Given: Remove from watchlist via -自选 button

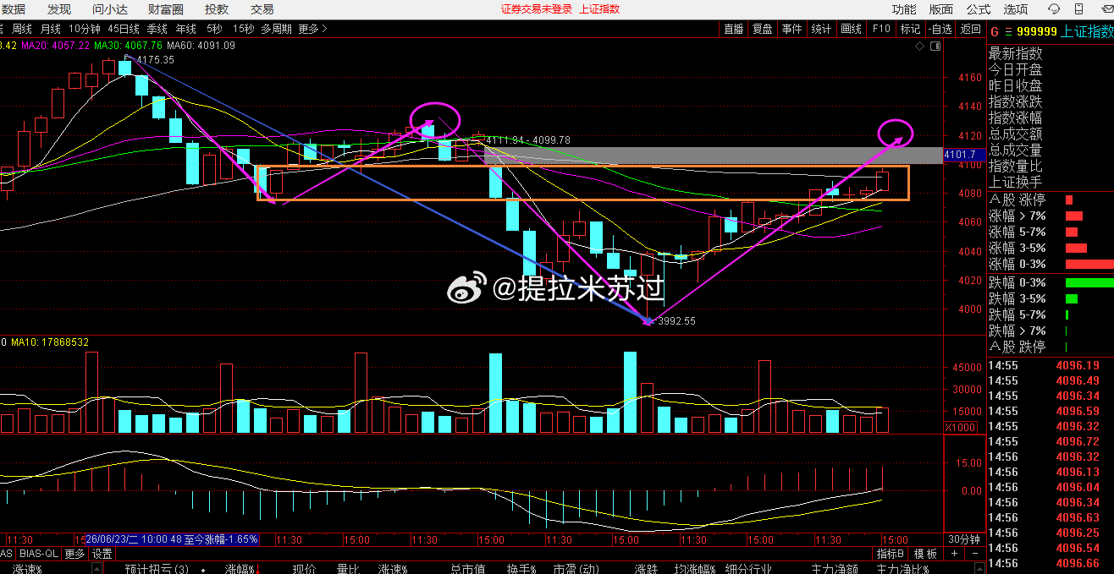Looking at the screenshot, I should pos(940,29).
